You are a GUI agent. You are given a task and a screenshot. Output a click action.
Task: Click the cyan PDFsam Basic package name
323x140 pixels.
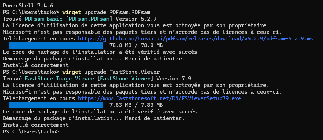pyautogui.click(x=44, y=19)
